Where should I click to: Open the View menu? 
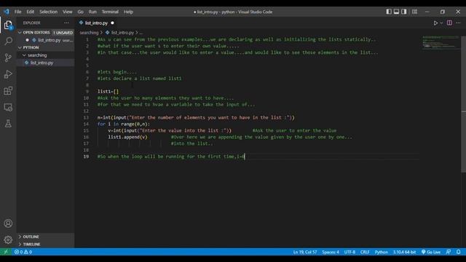click(68, 12)
